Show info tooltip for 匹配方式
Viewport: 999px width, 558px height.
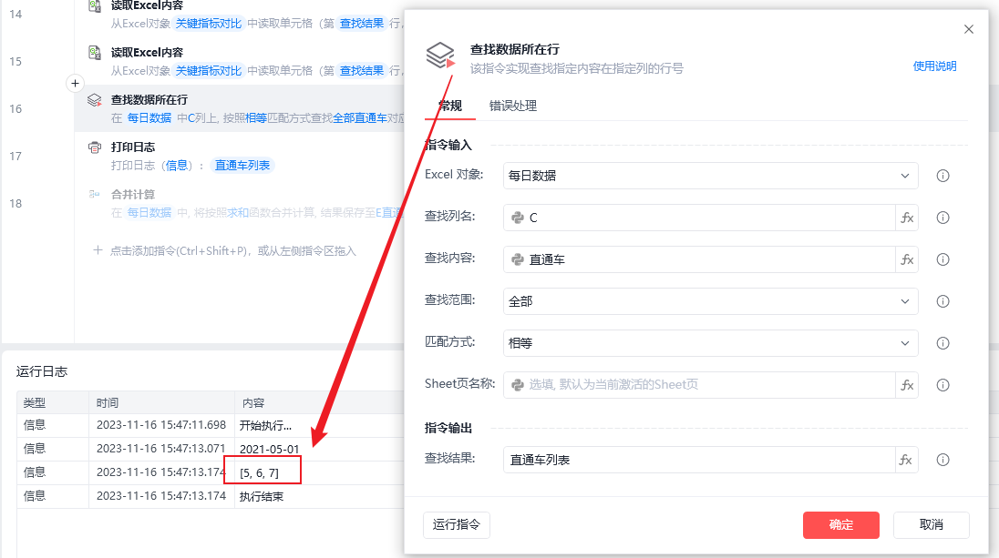943,343
